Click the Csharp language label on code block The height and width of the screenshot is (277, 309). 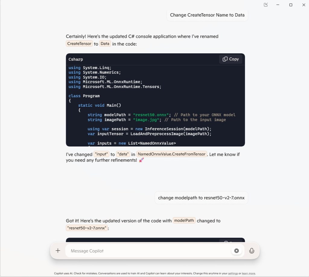[76, 59]
